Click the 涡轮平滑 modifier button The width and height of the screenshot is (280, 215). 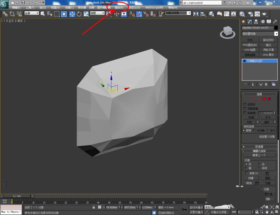268,50
